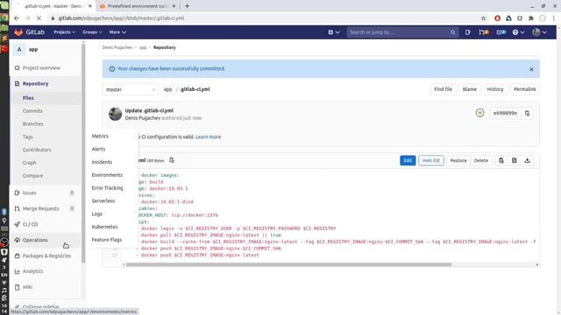Open the browser extensions puzzle icon
The width and height of the screenshot is (561, 315).
click(x=531, y=18)
